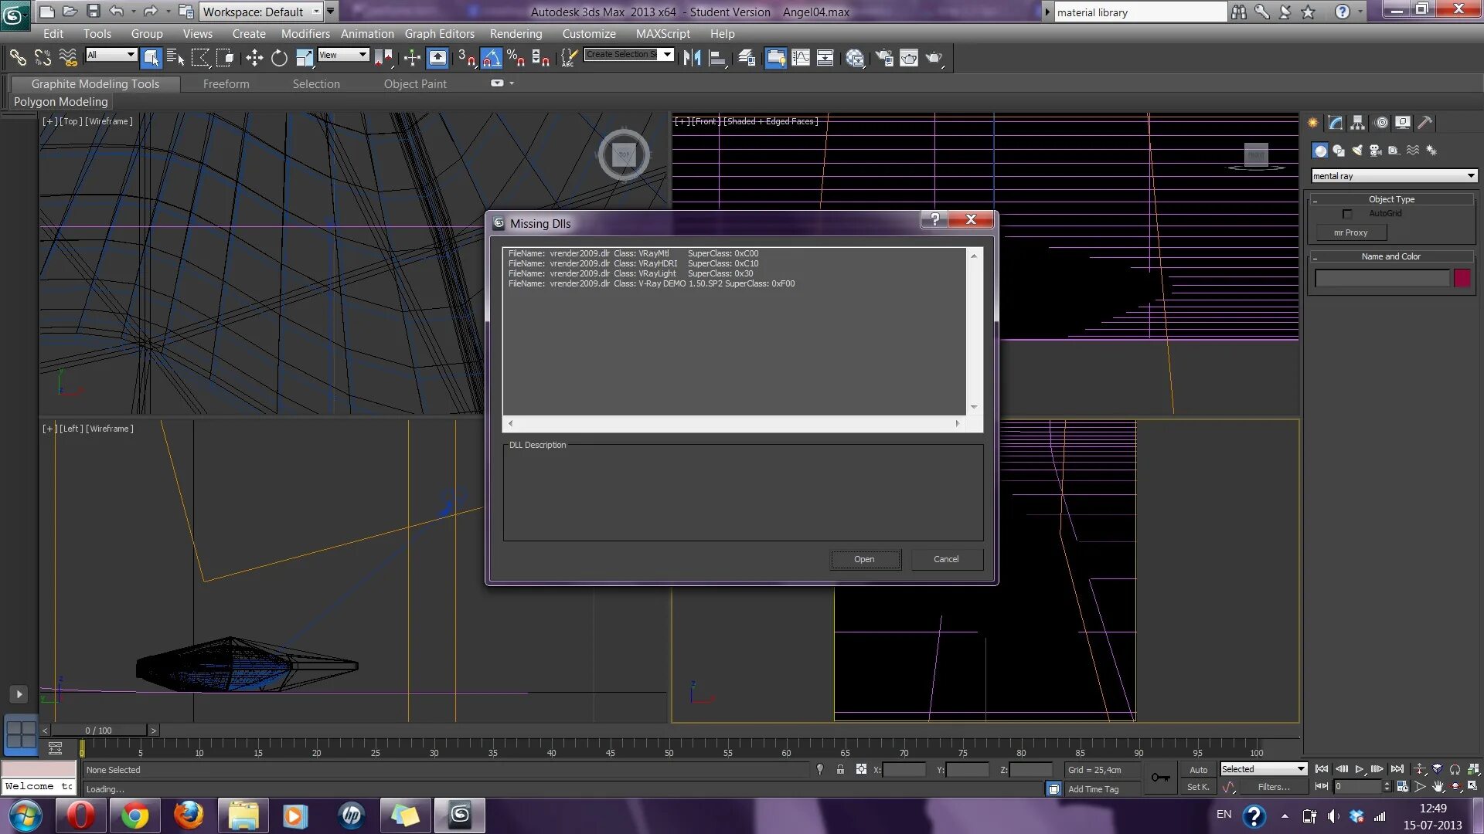Toggle the Spinner Snap icon
The height and width of the screenshot is (834, 1484).
[541, 57]
